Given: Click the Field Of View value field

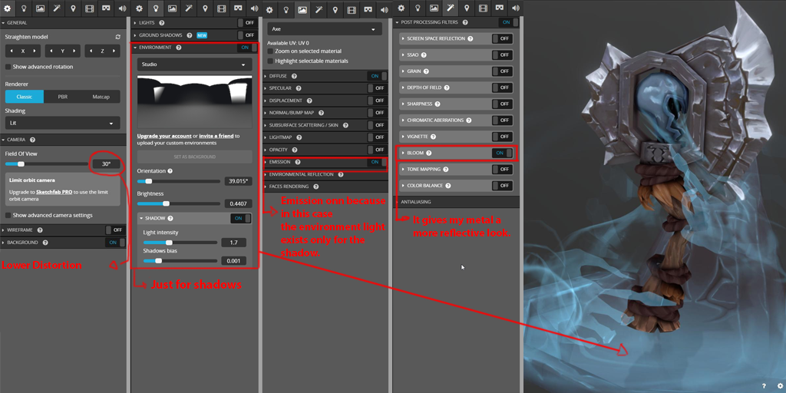Looking at the screenshot, I should (106, 163).
